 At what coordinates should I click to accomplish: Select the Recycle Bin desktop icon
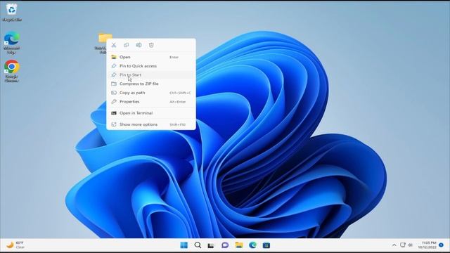pyautogui.click(x=12, y=13)
